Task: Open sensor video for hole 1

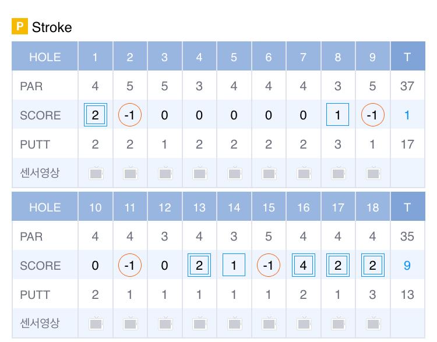Action: point(96,173)
